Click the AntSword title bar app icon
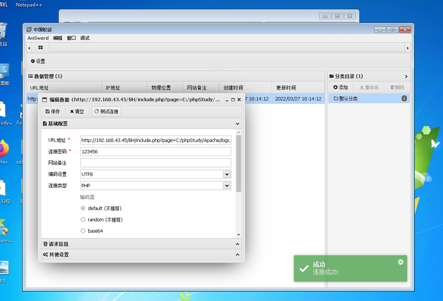This screenshot has height=301, width=443. [29, 29]
